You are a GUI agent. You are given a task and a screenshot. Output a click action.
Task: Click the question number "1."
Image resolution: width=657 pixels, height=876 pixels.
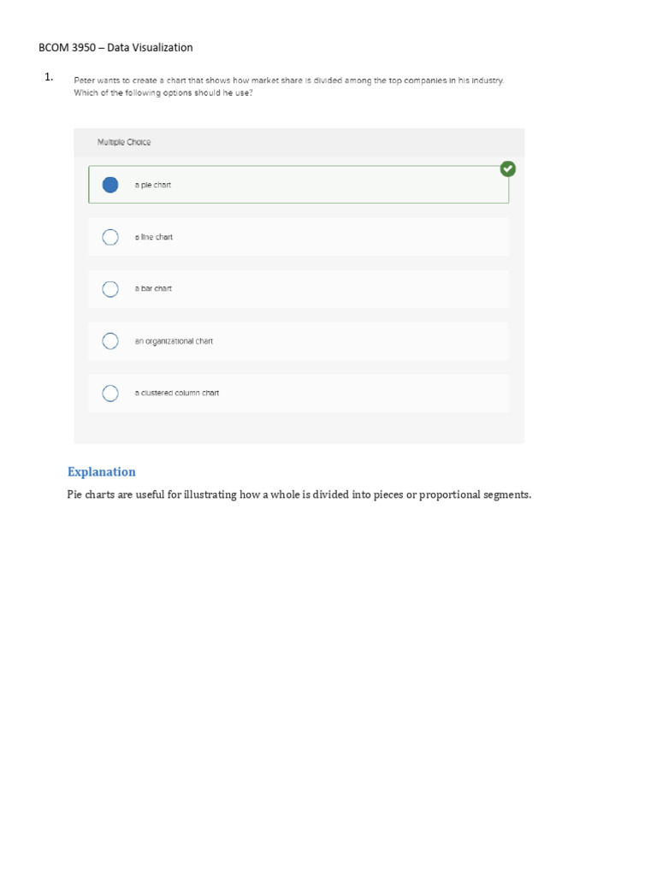pyautogui.click(x=50, y=77)
